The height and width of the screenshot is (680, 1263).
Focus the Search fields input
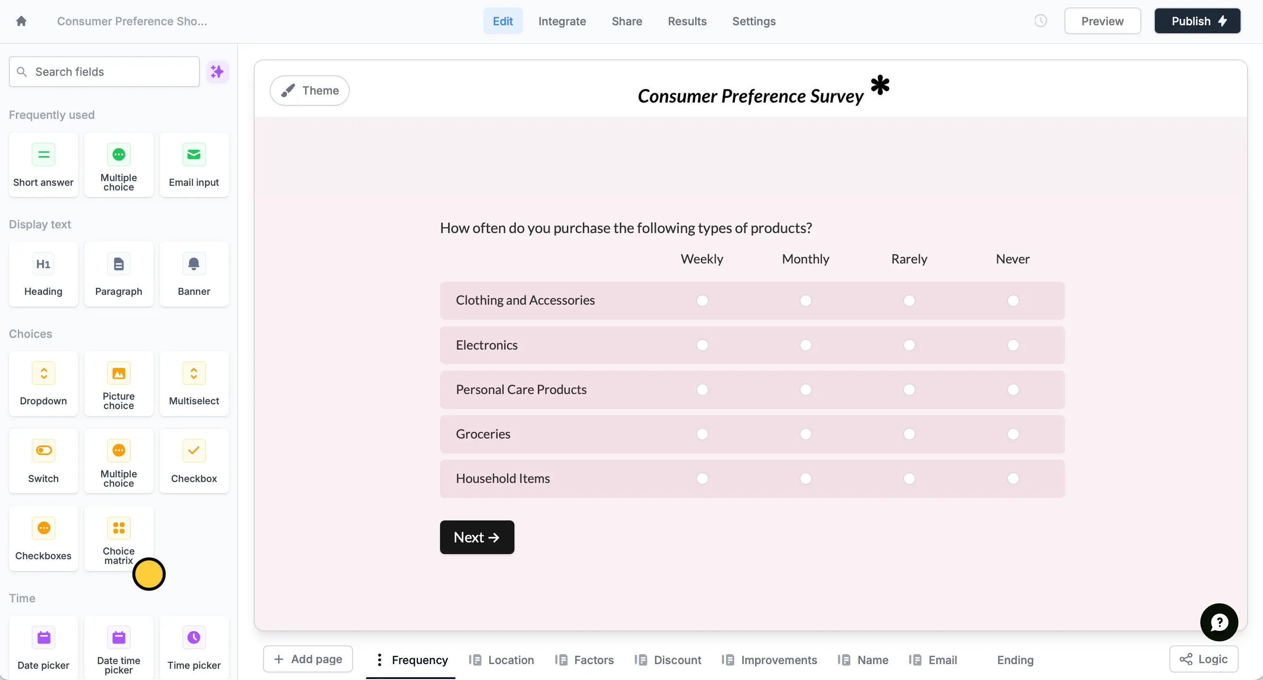tap(104, 72)
